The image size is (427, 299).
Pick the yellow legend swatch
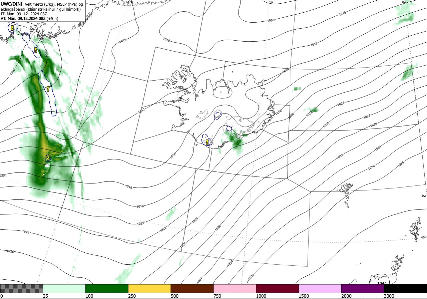[149, 288]
